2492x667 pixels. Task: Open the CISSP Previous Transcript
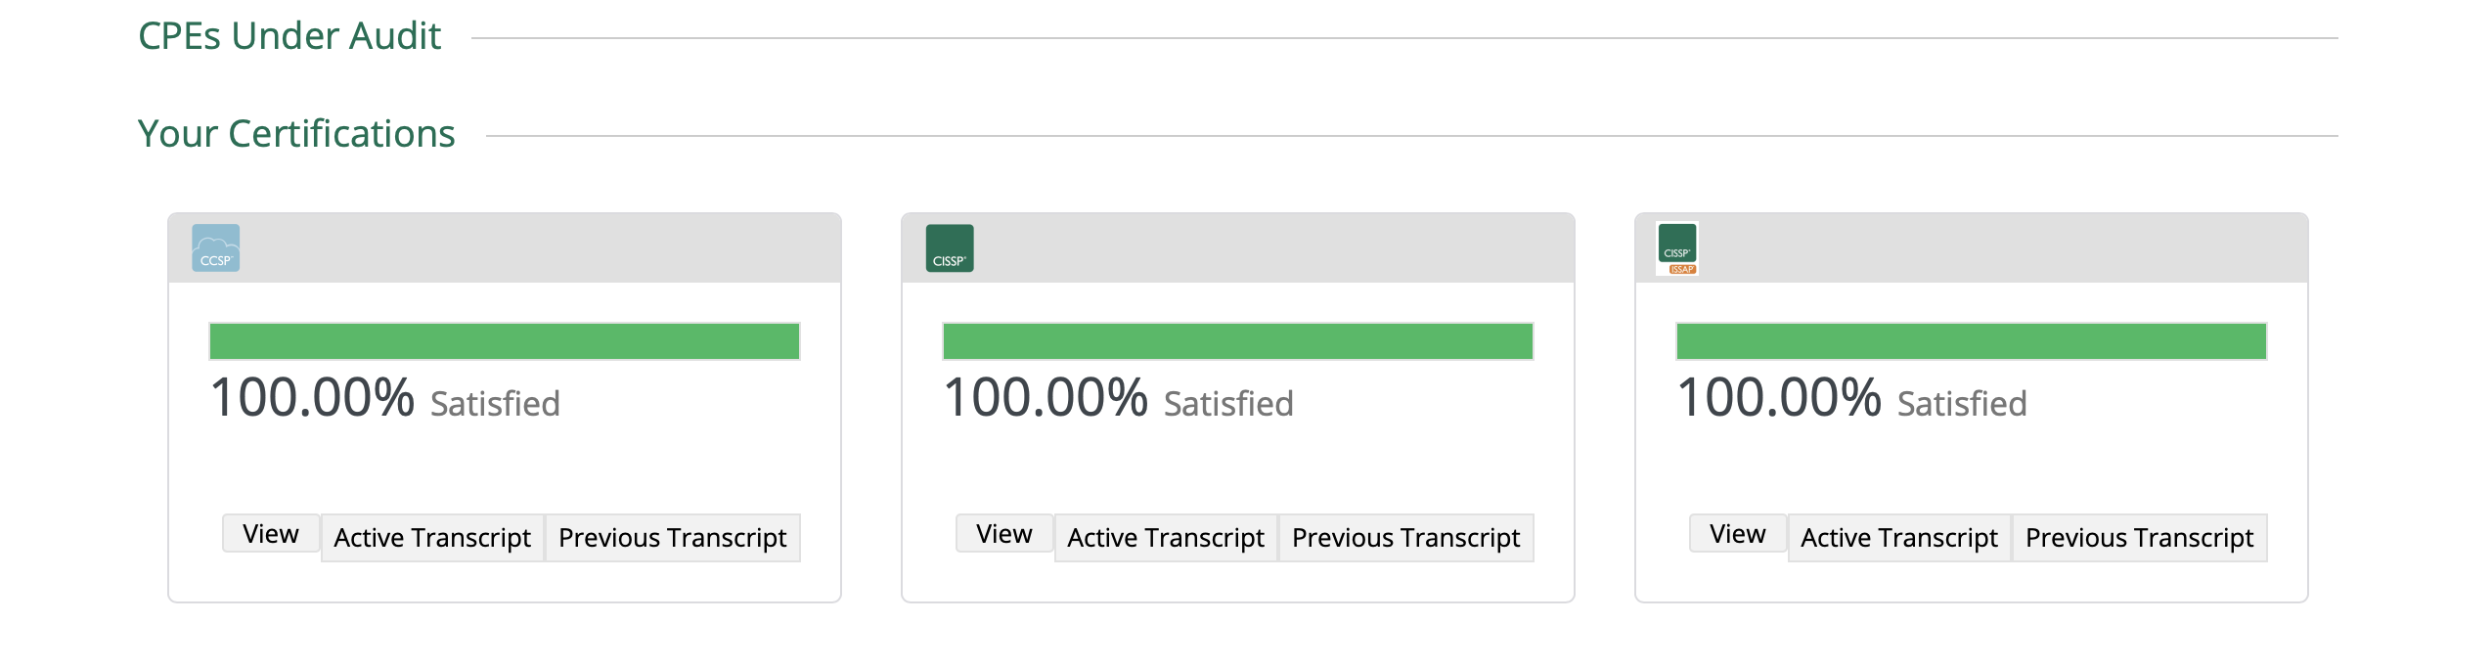point(1406,538)
